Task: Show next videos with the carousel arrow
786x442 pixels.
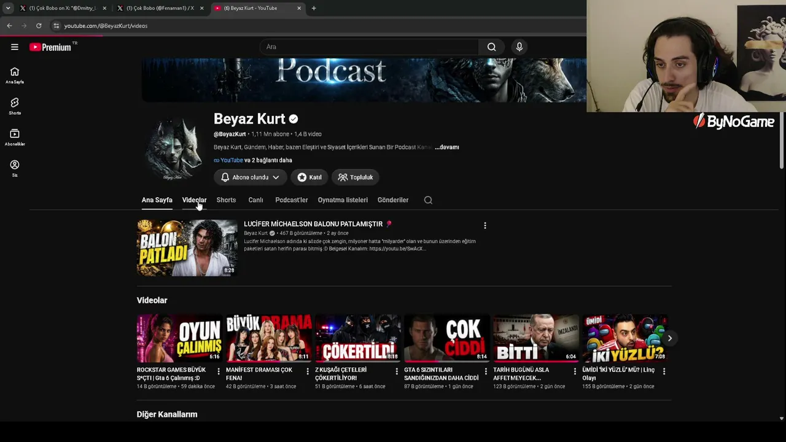Action: [670, 338]
